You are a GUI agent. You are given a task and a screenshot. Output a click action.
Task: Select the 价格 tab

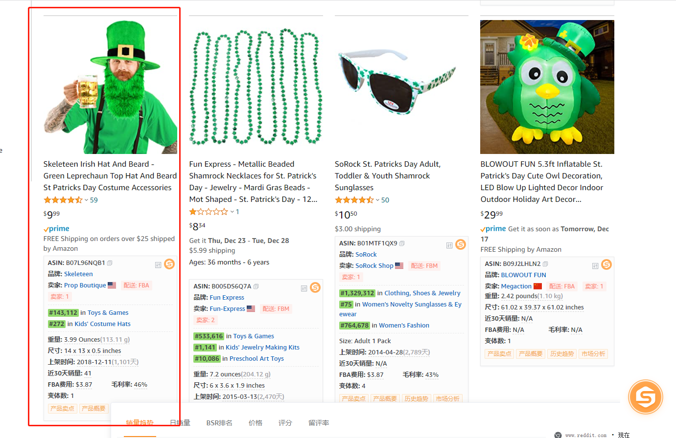(x=256, y=423)
